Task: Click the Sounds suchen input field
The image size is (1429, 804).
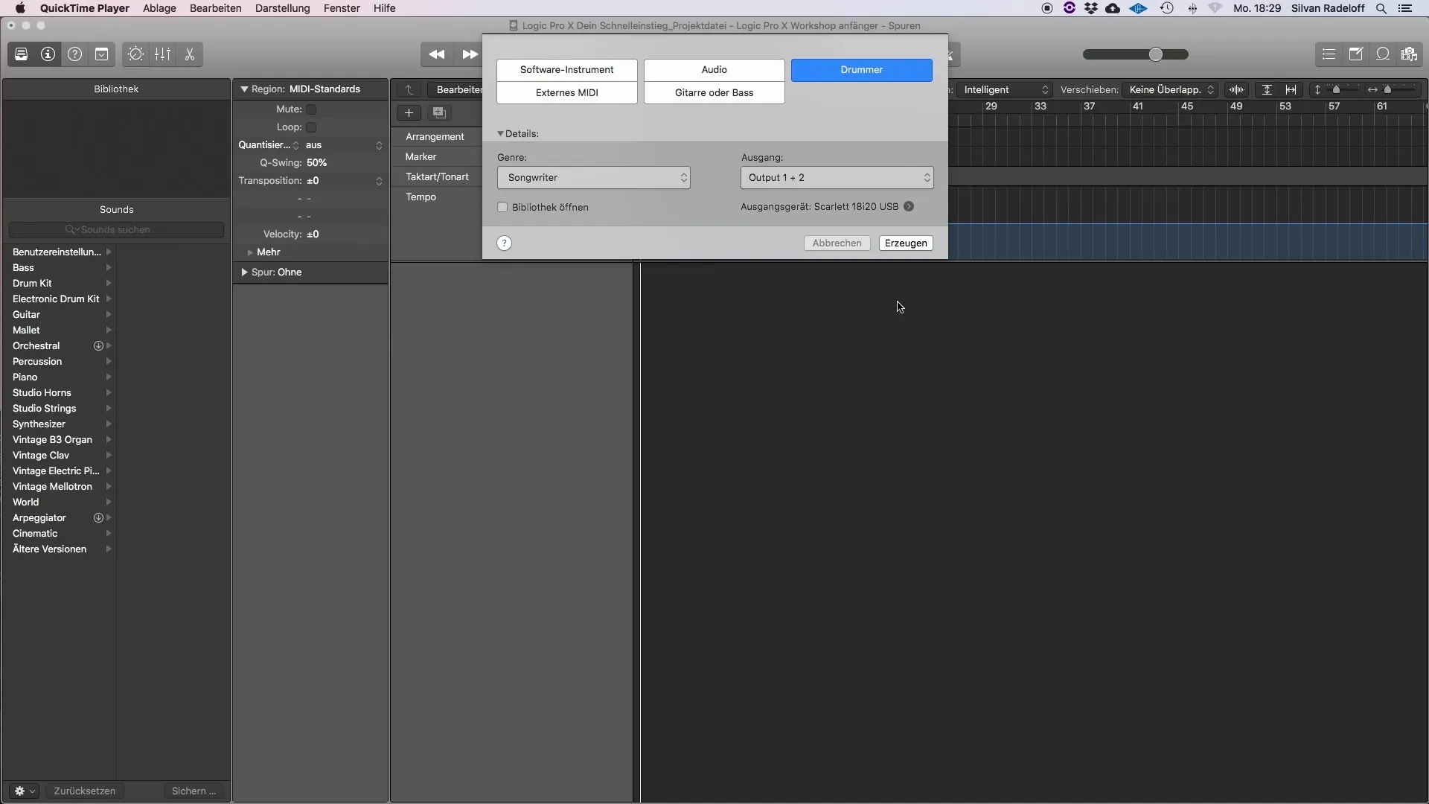Action: click(x=116, y=229)
